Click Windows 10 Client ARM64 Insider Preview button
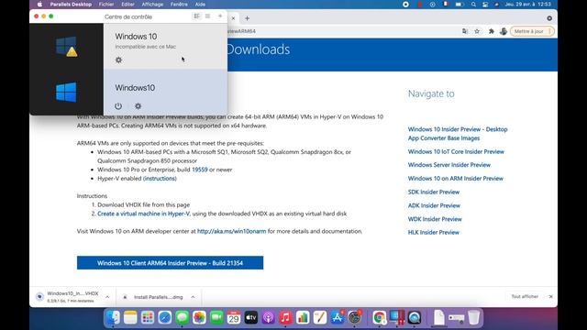Image resolution: width=587 pixels, height=330 pixels. pyautogui.click(x=170, y=263)
